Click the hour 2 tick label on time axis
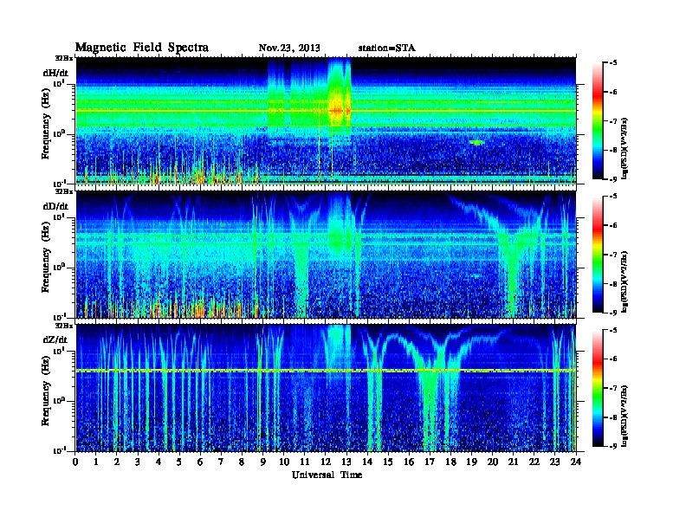The height and width of the screenshot is (530, 686). (117, 462)
